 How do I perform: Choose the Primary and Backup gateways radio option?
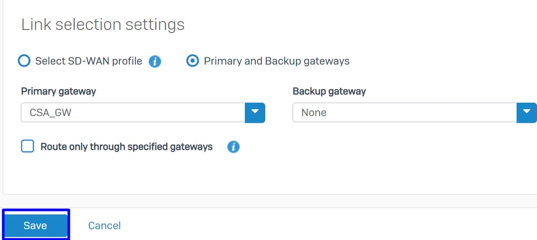pos(193,61)
